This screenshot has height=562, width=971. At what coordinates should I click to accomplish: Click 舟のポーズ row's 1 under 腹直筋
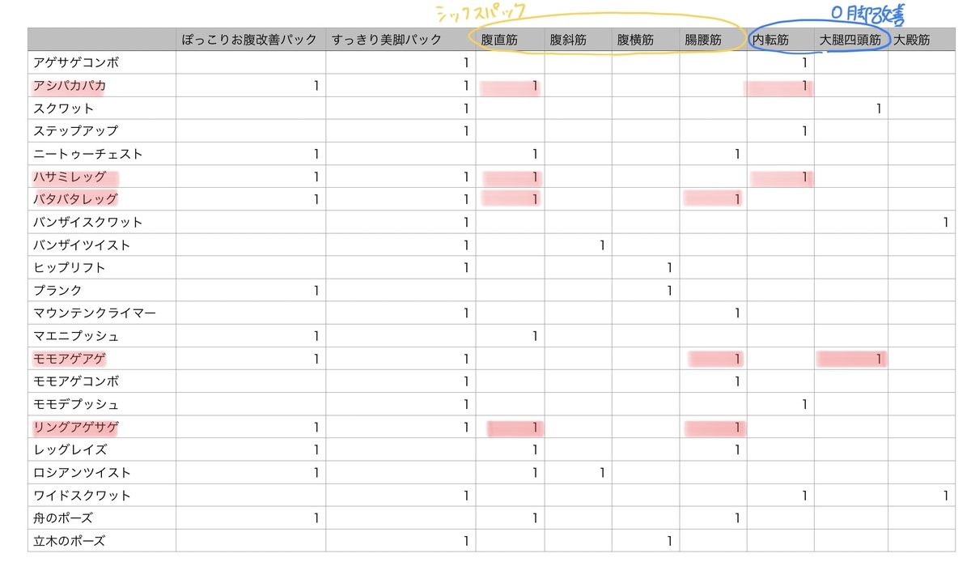[535, 517]
